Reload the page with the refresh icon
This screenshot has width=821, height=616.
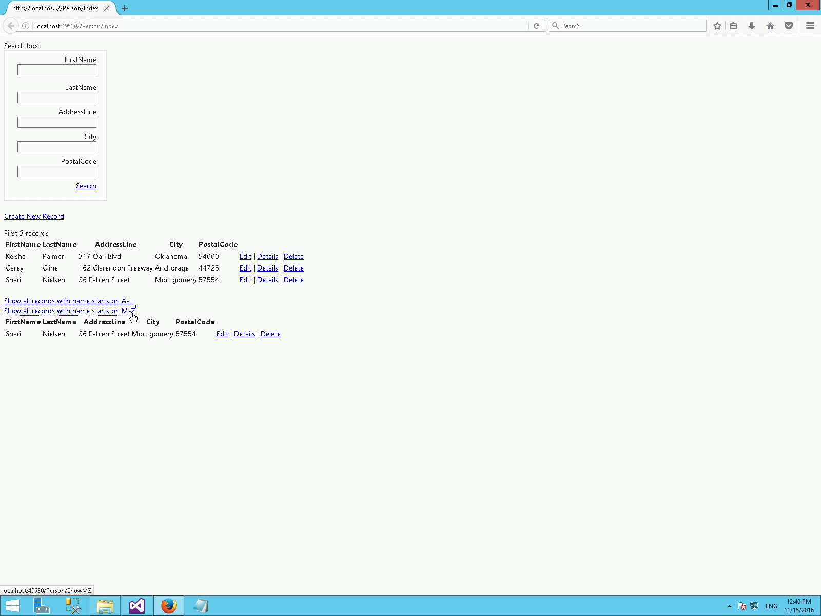point(536,26)
